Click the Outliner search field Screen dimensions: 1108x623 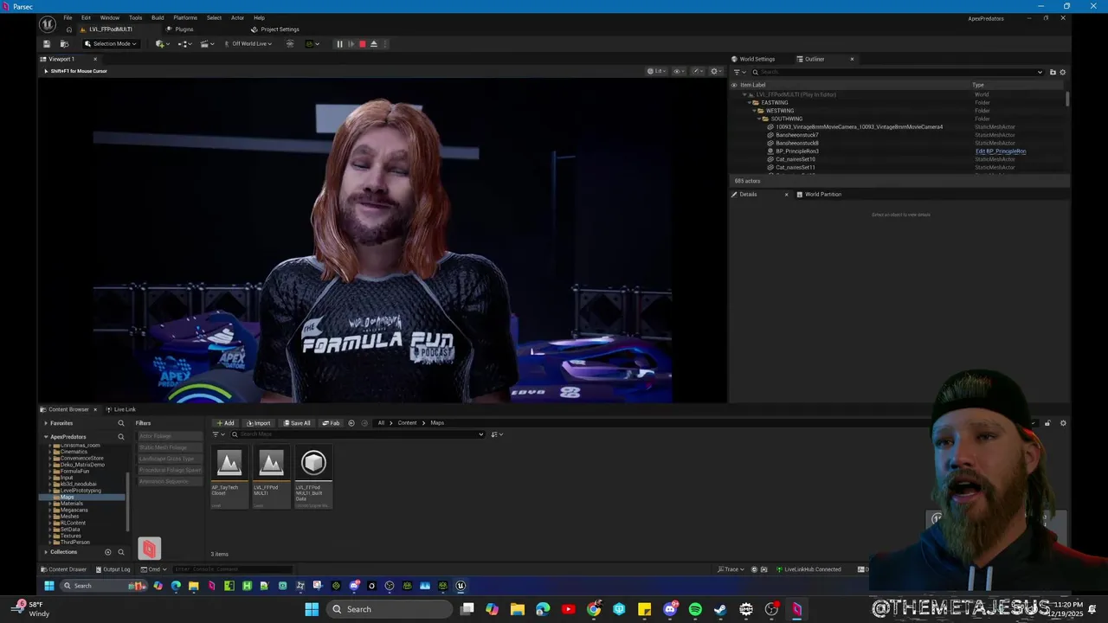click(897, 72)
